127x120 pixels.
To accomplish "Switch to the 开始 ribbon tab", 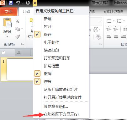I will 26,12.
